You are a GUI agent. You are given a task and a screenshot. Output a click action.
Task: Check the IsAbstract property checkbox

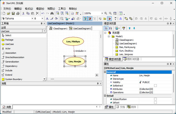pos(155,86)
